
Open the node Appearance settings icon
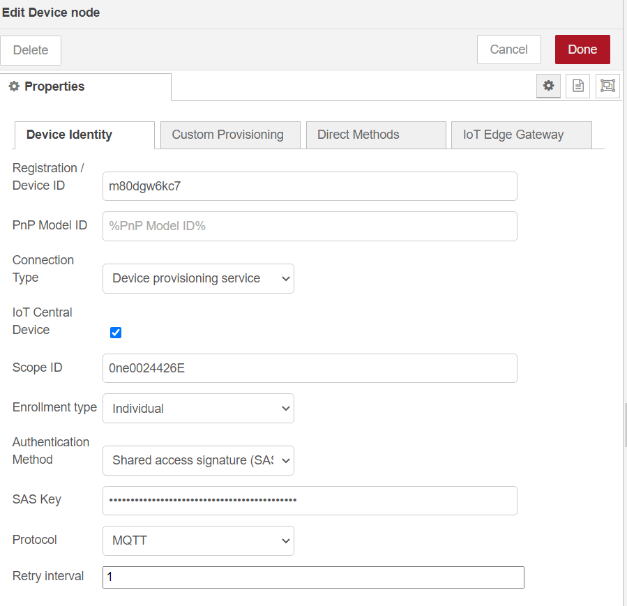607,86
